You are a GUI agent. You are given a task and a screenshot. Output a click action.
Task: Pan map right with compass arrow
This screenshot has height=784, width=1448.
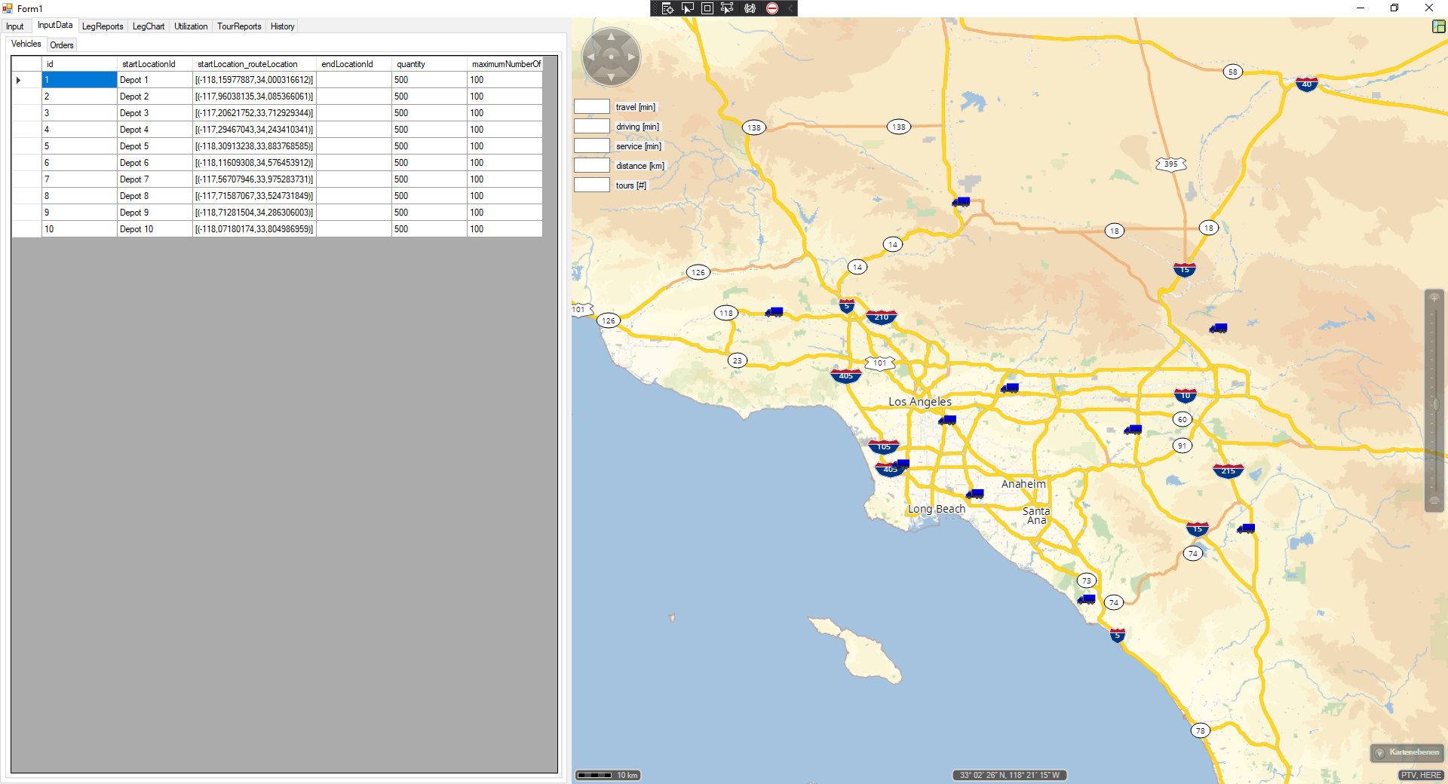632,57
